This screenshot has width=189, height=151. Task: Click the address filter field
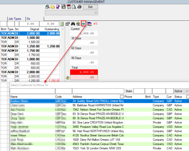(x=98, y=91)
